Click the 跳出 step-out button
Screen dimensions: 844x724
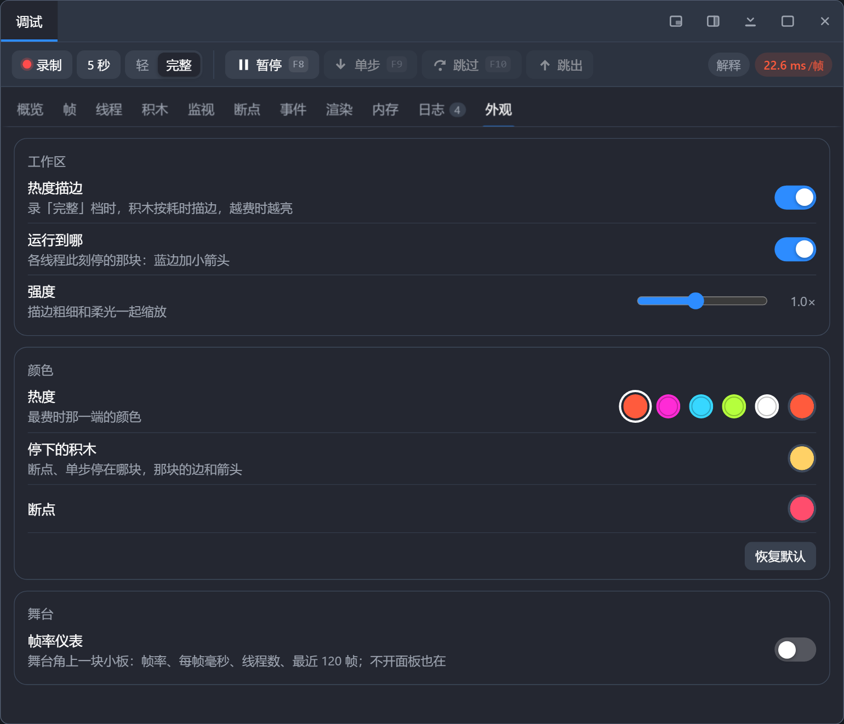[560, 65]
